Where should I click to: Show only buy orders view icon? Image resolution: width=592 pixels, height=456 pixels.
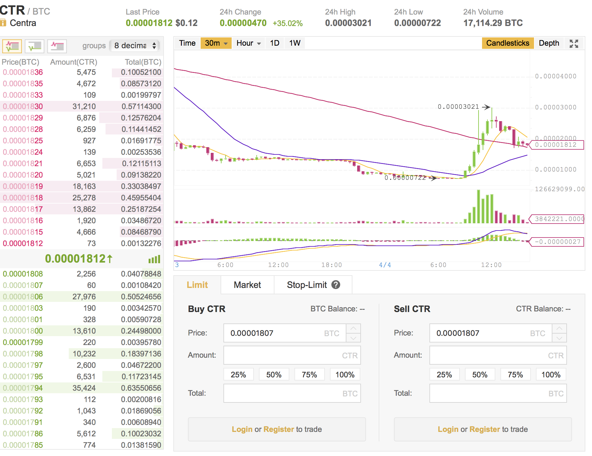(35, 46)
